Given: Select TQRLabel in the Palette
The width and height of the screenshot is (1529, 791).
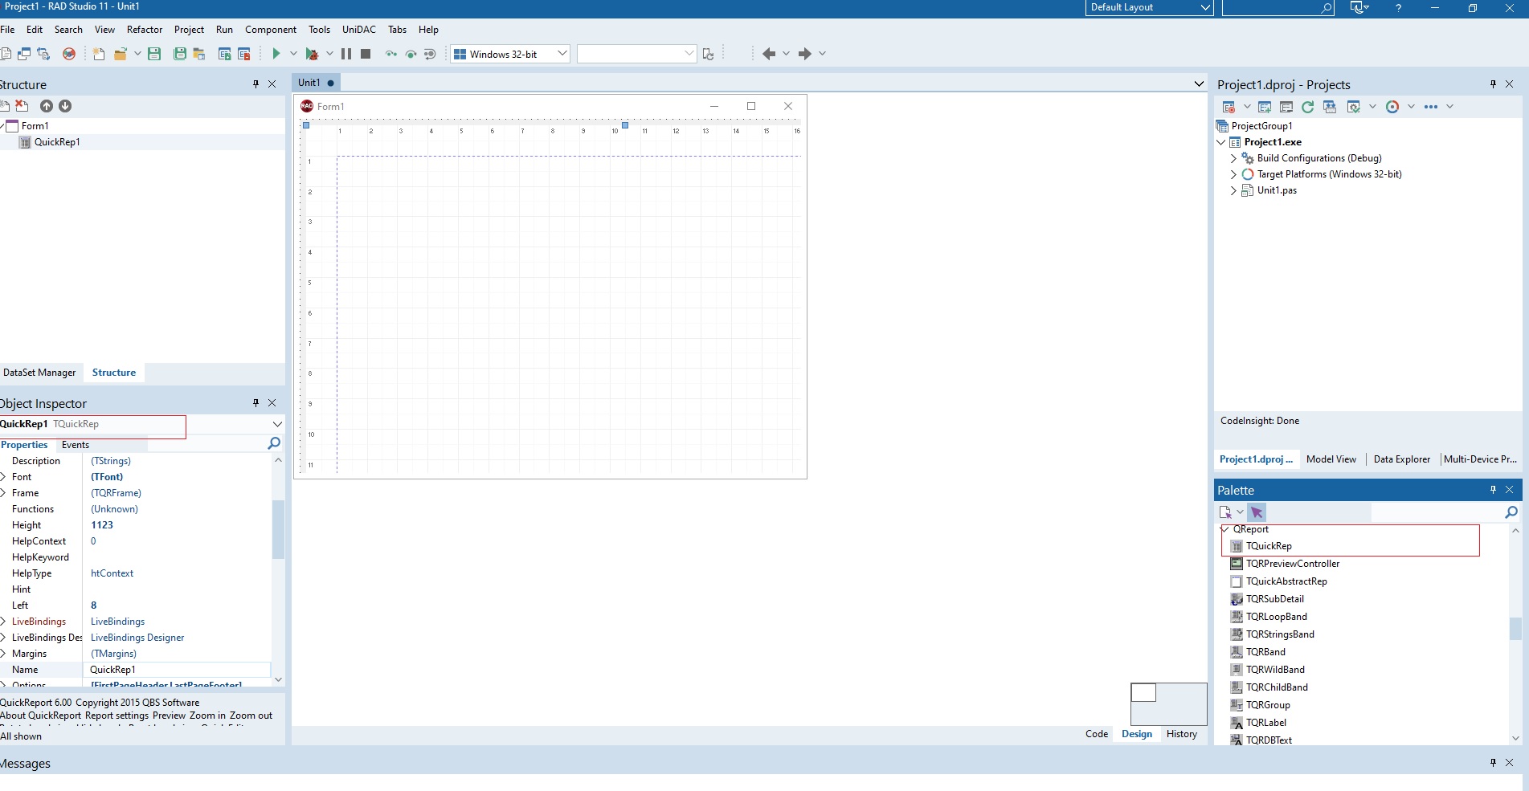Looking at the screenshot, I should [1266, 723].
